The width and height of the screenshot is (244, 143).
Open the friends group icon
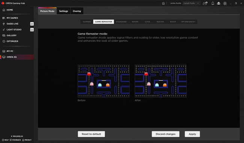(x=218, y=3)
